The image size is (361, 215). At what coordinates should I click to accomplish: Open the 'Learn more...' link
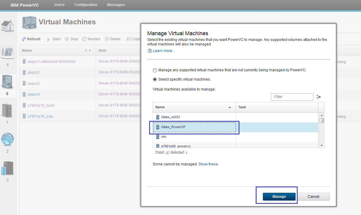coord(164,51)
